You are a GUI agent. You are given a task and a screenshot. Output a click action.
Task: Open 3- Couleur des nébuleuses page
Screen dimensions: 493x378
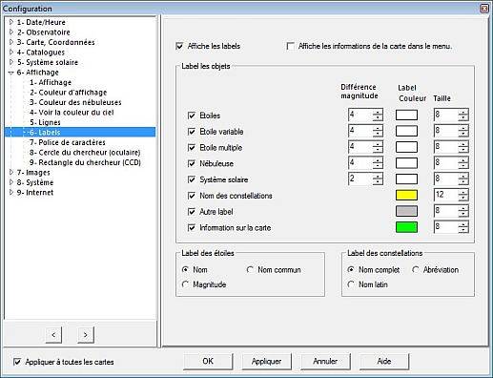75,102
